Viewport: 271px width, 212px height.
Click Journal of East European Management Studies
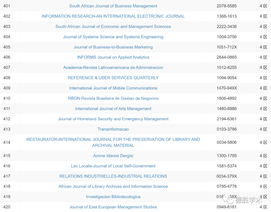113,207
